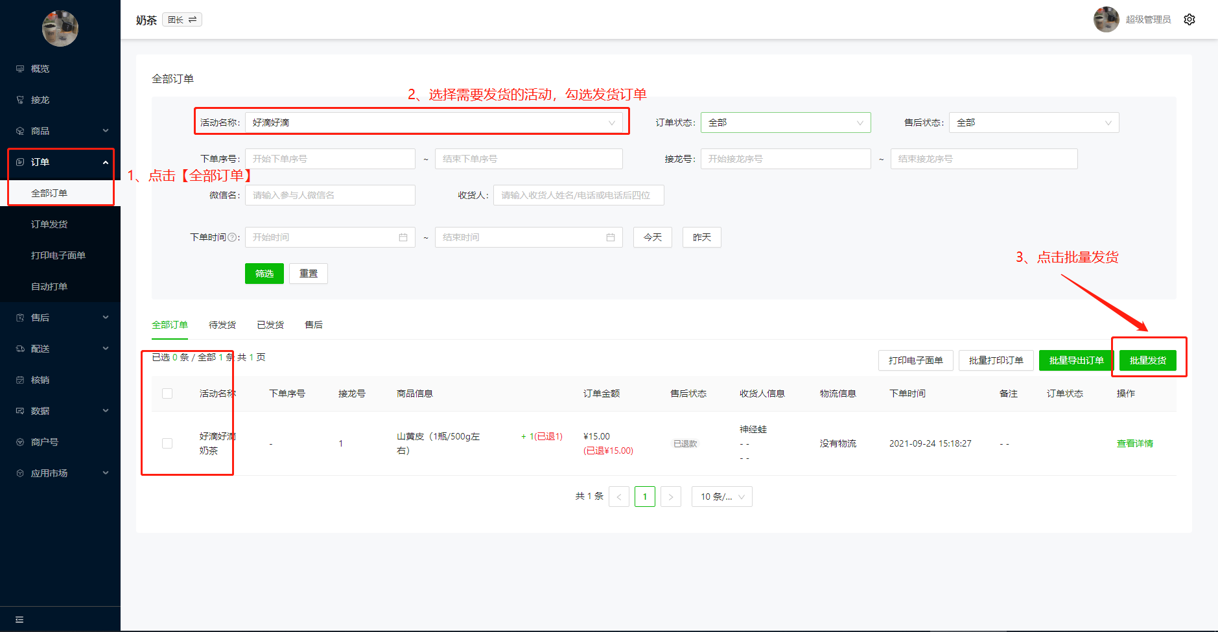Click the 开始下单序号 input field
This screenshot has width=1218, height=632.
point(330,159)
